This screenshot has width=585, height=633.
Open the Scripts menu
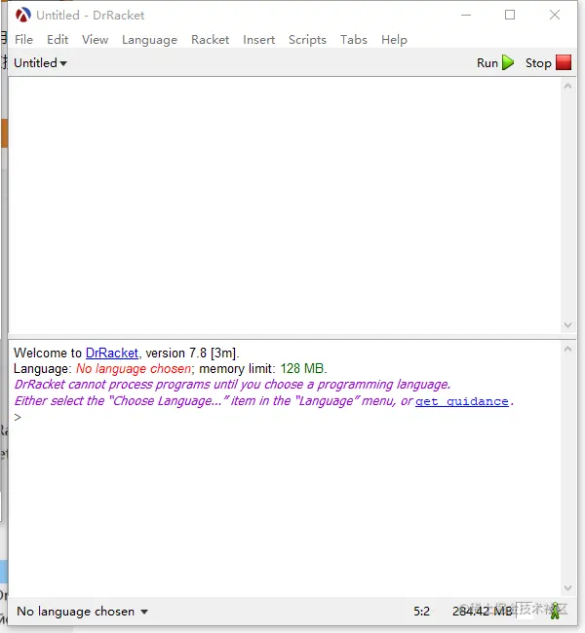click(x=307, y=40)
